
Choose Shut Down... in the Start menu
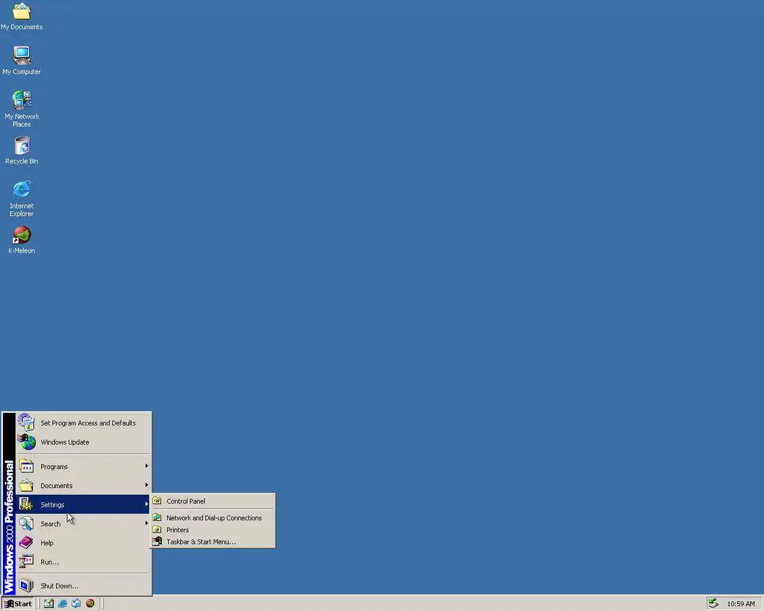click(84, 585)
